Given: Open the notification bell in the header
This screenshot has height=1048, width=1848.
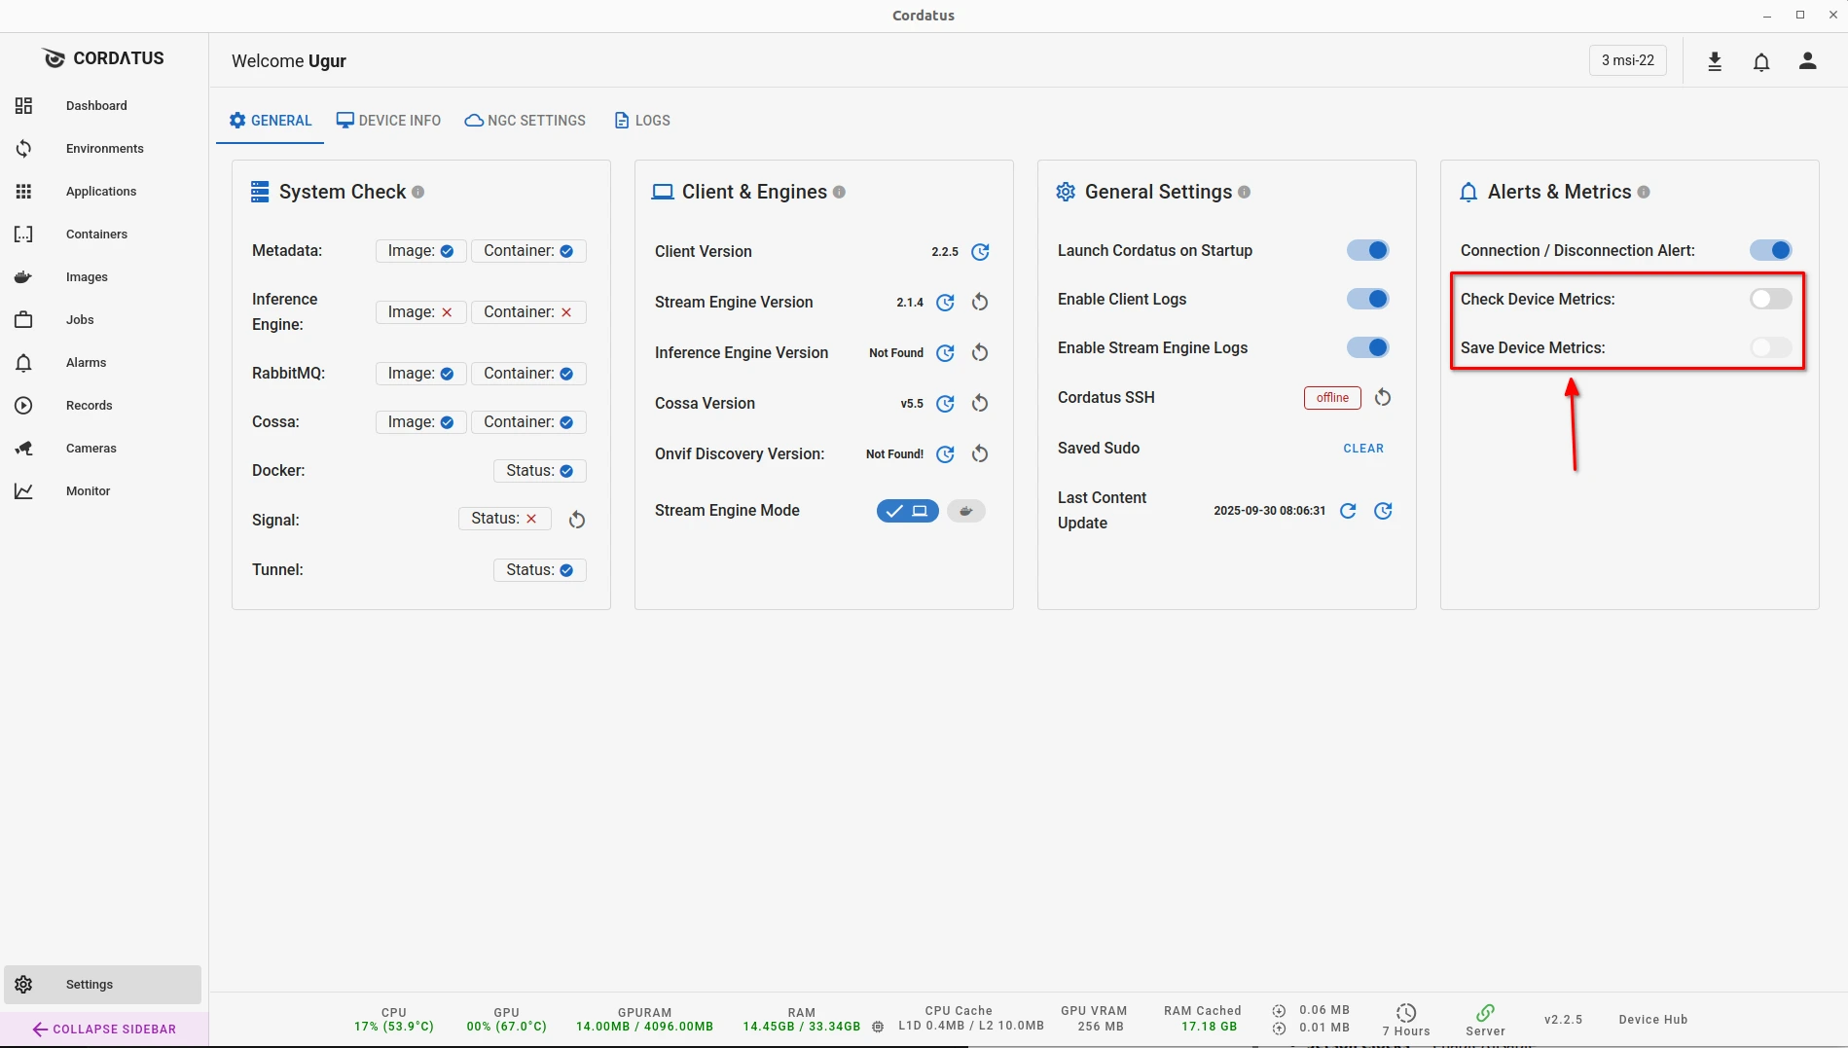Looking at the screenshot, I should point(1761,60).
